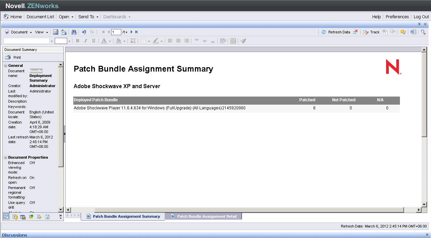
Task: Click the Purge Data icon with red X
Action: pyautogui.click(x=355, y=32)
